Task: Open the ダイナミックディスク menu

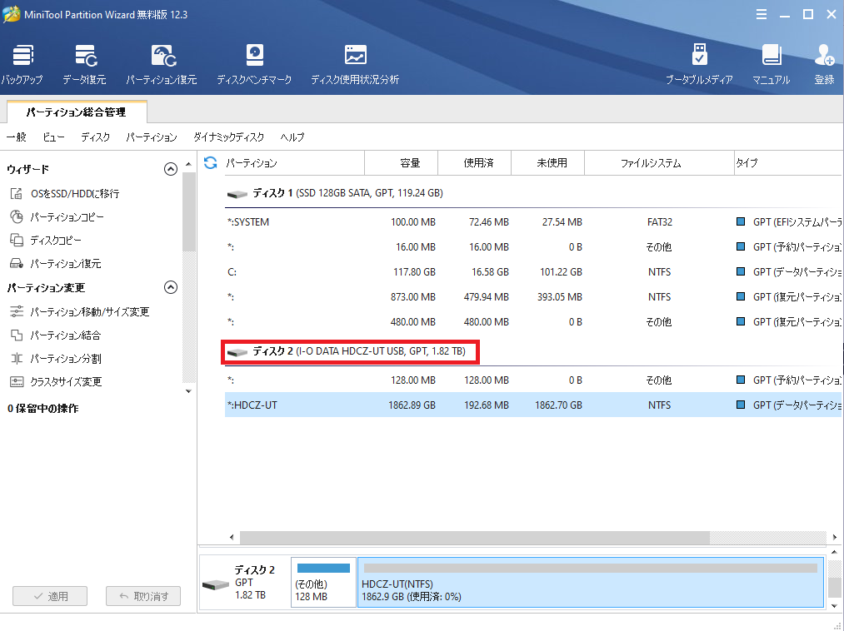Action: point(229,137)
